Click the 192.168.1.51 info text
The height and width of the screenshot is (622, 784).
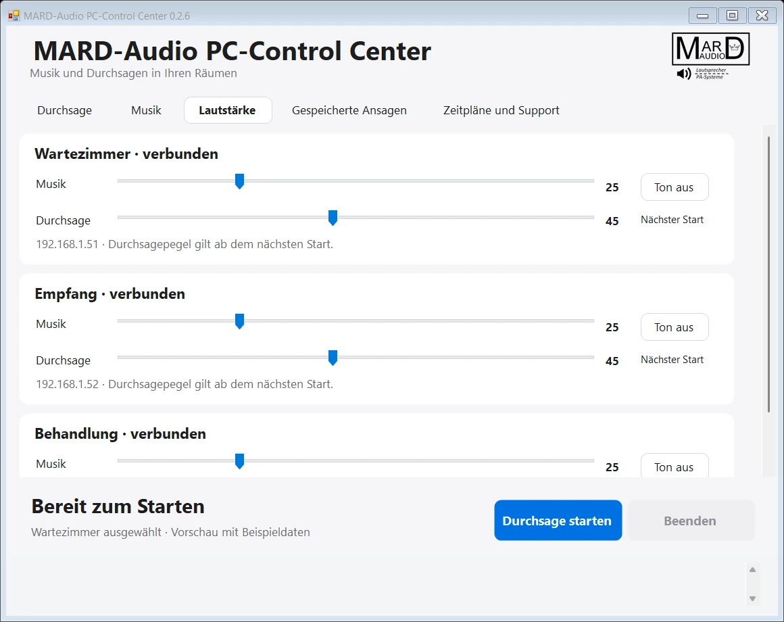(185, 245)
